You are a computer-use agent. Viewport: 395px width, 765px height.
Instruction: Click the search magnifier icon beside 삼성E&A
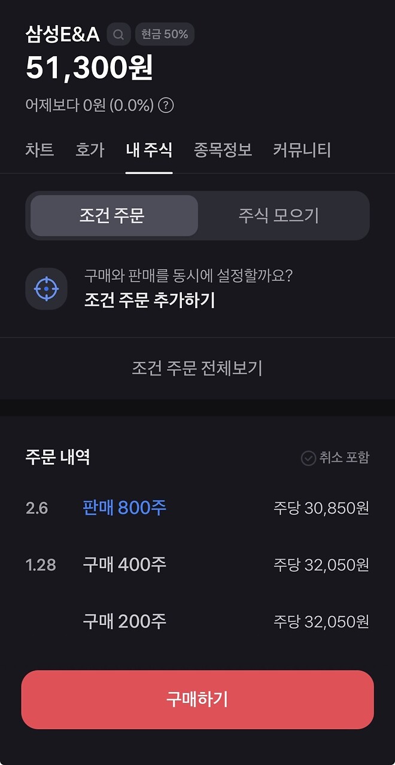click(118, 34)
